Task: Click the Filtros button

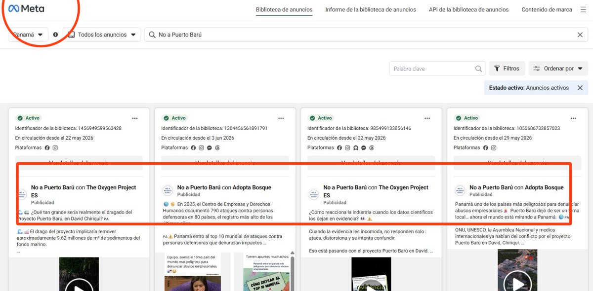Action: [x=507, y=69]
